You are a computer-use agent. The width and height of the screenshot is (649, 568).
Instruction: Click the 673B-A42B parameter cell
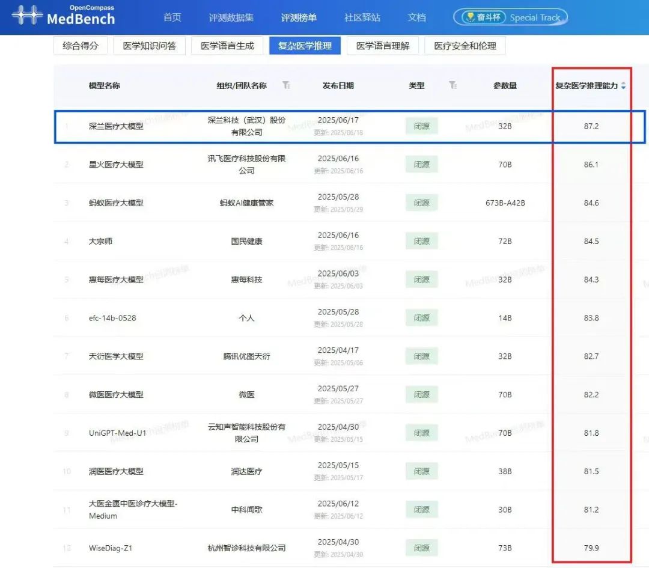[x=505, y=203]
